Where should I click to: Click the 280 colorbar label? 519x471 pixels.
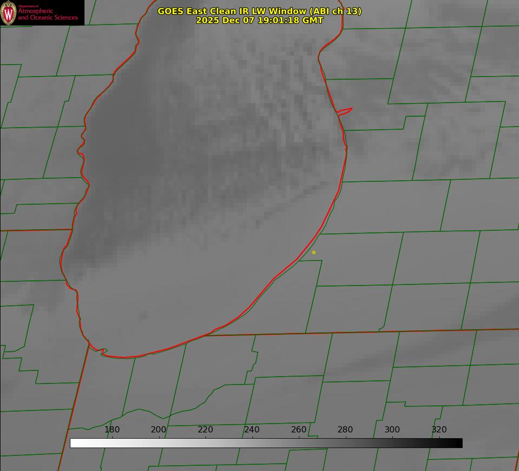(345, 430)
